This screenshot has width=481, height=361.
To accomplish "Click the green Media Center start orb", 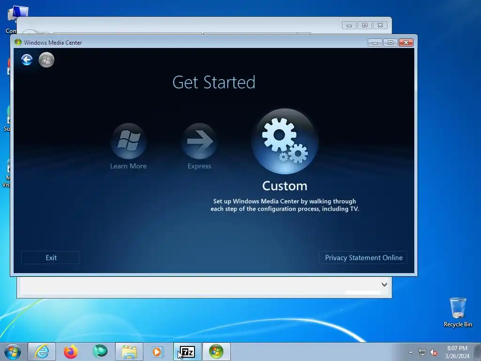I will (47, 60).
